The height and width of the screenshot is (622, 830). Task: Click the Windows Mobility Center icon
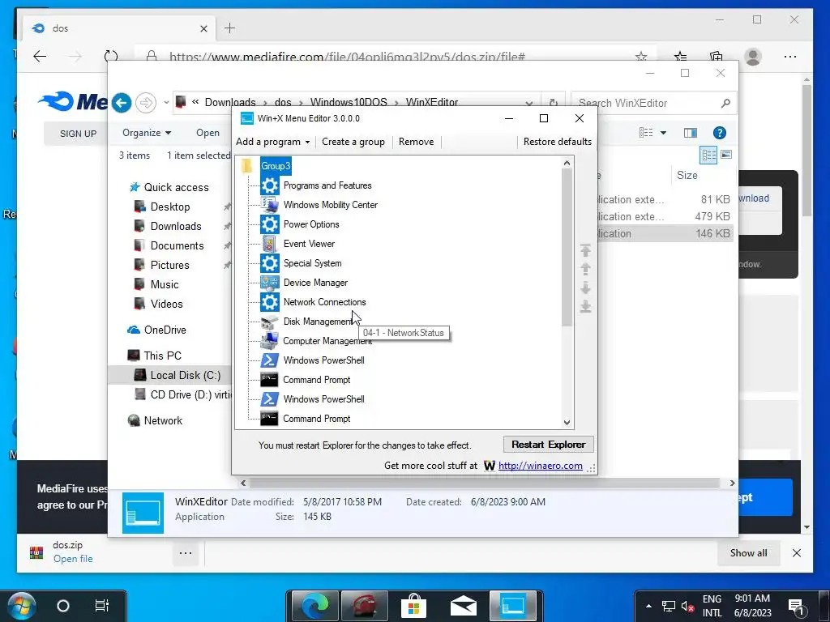click(269, 205)
